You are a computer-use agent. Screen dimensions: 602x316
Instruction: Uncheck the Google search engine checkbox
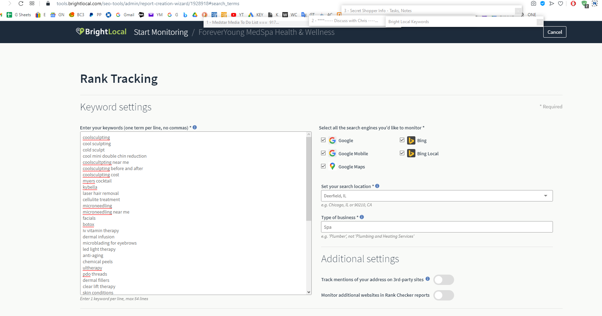pos(323,140)
